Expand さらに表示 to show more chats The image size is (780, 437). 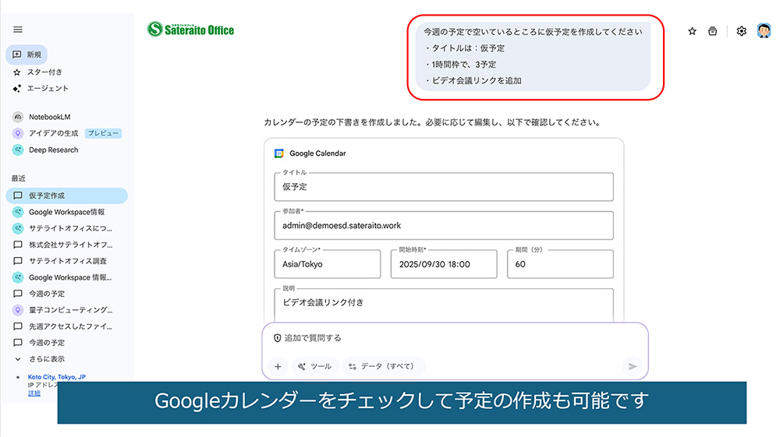[x=47, y=359]
